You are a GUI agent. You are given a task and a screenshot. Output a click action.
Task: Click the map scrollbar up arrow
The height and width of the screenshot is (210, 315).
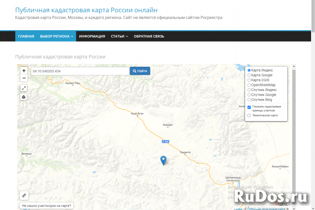pyautogui.click(x=294, y=66)
